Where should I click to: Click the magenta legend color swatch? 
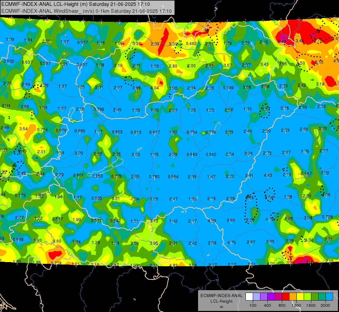tap(278, 296)
